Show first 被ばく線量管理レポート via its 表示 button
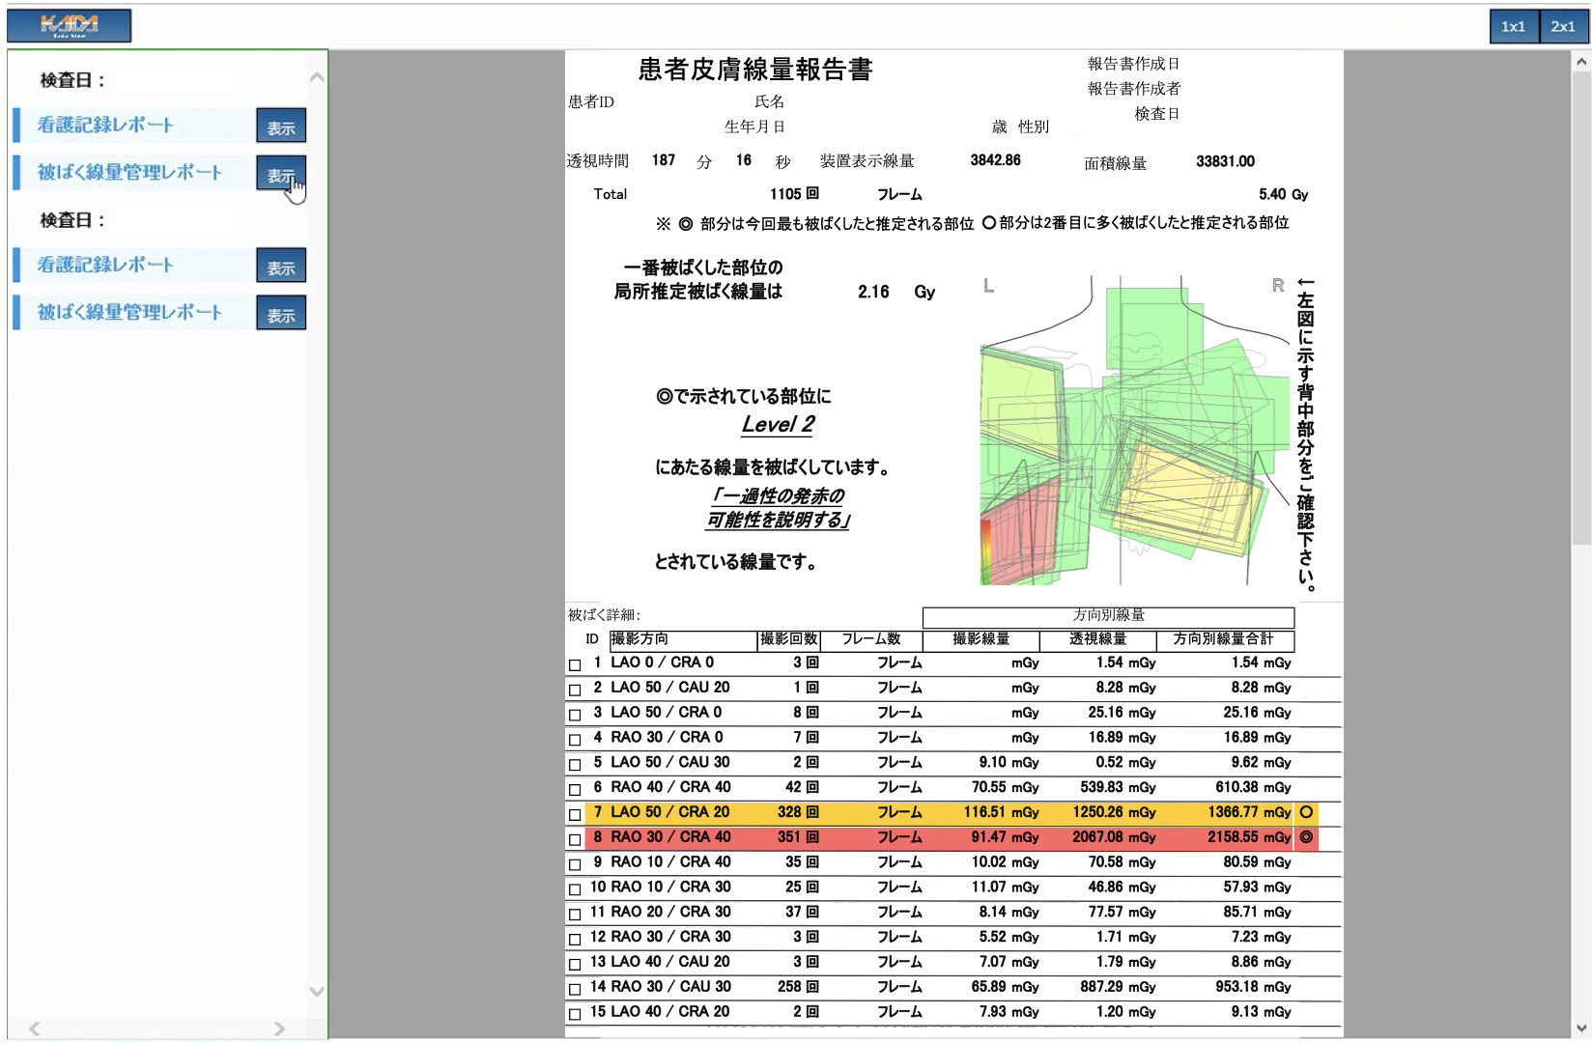The width and height of the screenshot is (1592, 1043). [281, 174]
